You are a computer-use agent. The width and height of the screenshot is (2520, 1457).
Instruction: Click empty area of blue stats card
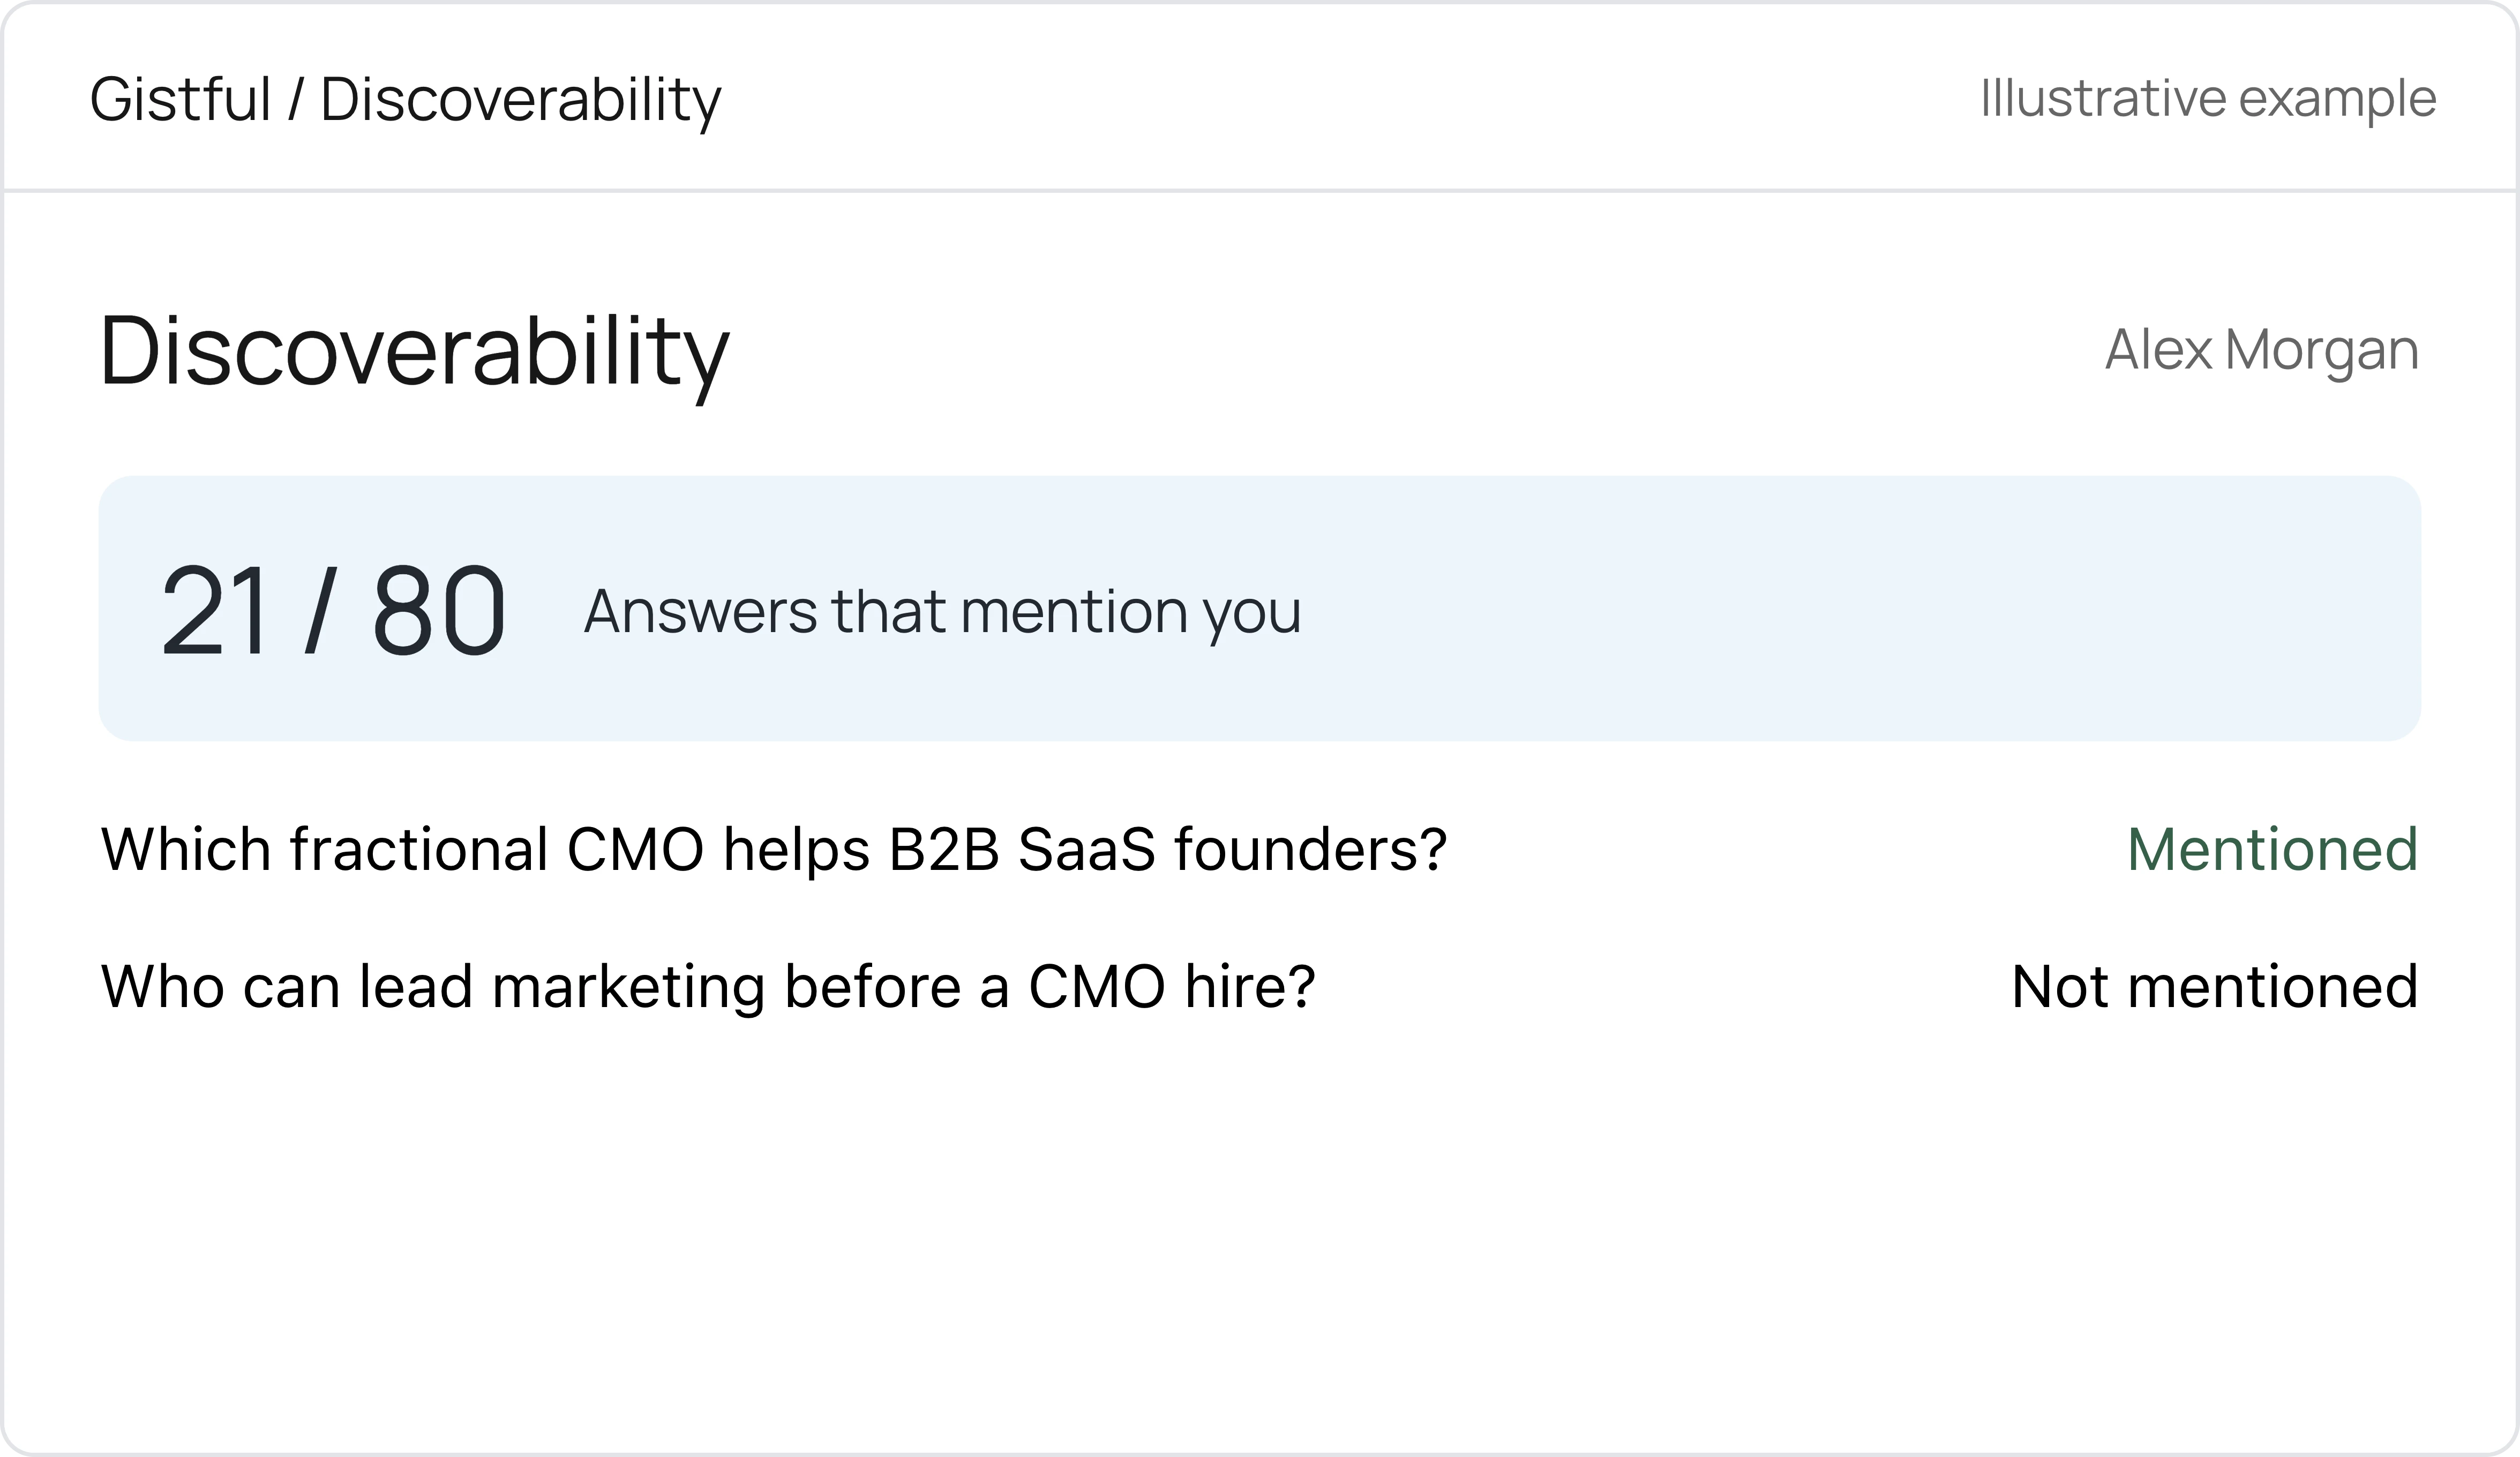pos(1850,609)
